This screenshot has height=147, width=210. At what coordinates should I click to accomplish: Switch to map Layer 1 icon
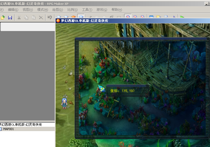pos(59,16)
